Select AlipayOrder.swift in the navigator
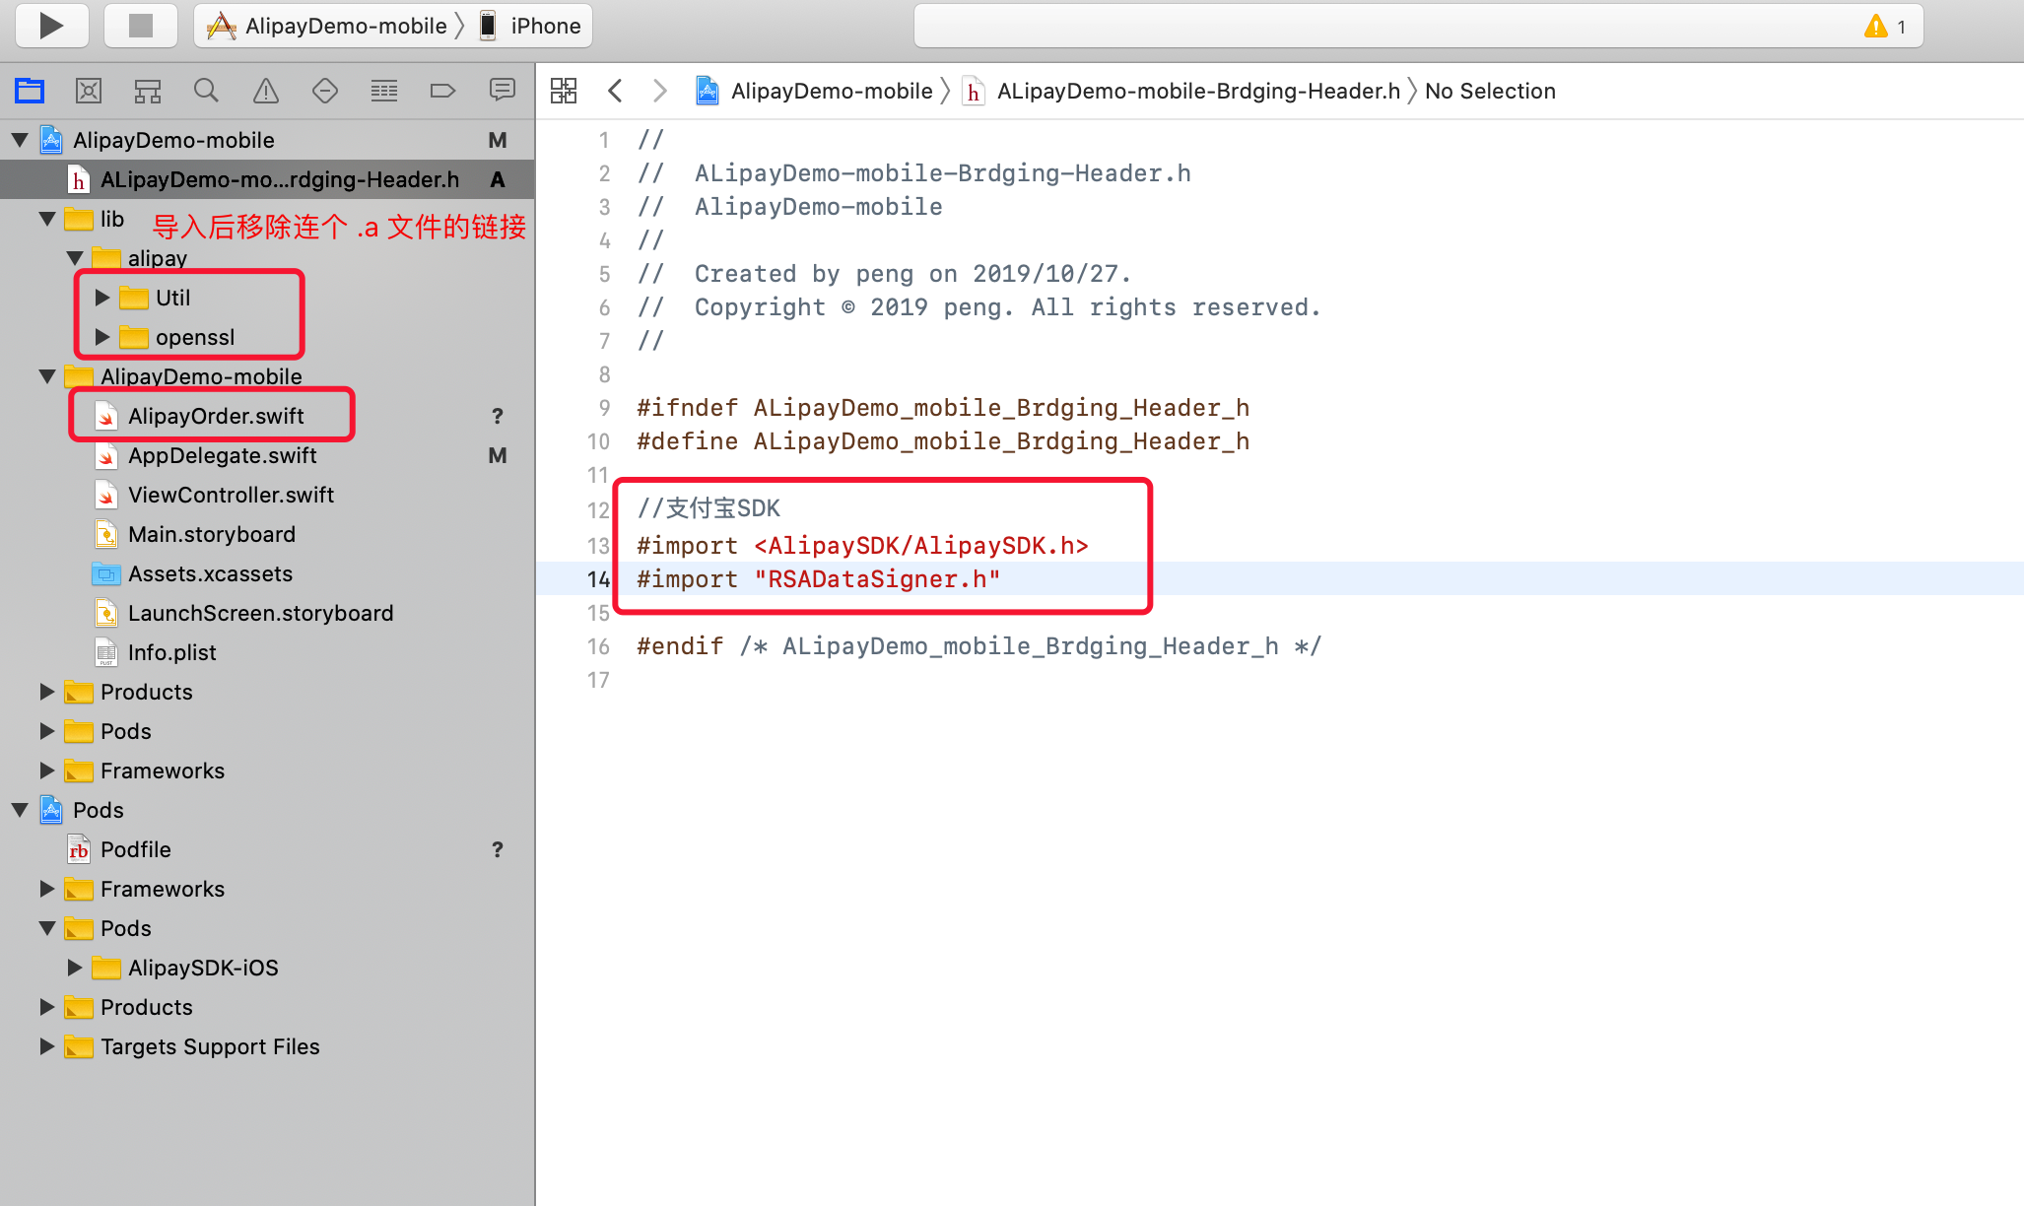 point(216,416)
